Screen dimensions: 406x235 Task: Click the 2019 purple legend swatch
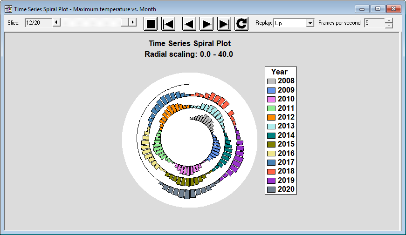click(x=271, y=180)
